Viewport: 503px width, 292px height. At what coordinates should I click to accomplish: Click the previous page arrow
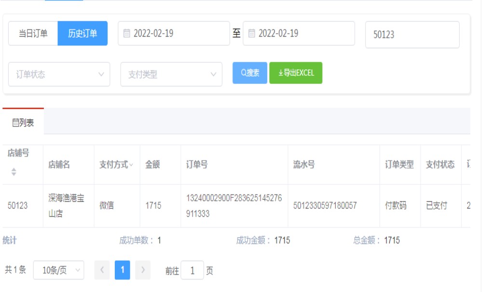pos(102,270)
